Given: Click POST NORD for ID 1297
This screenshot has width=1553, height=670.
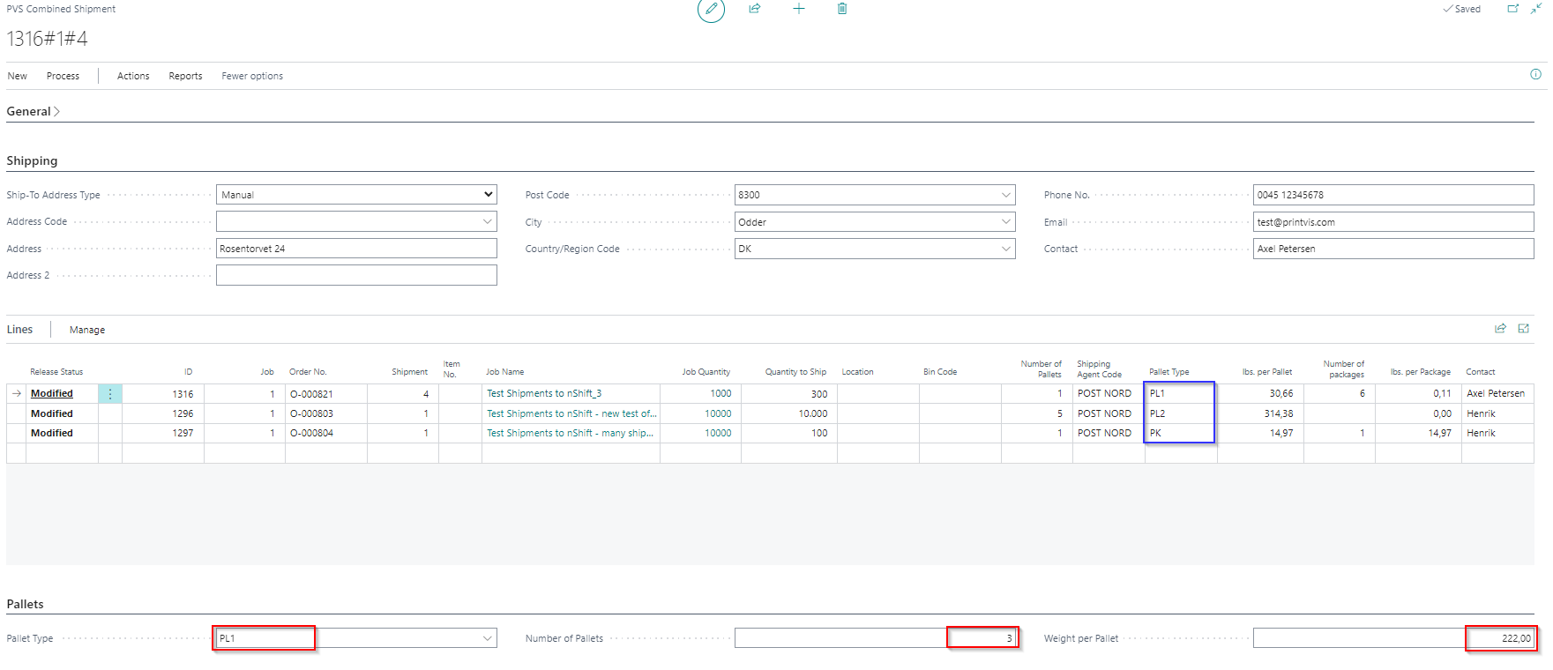Looking at the screenshot, I should point(1104,433).
